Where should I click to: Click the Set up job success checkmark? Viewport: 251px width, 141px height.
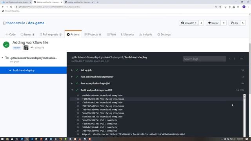click(x=77, y=70)
